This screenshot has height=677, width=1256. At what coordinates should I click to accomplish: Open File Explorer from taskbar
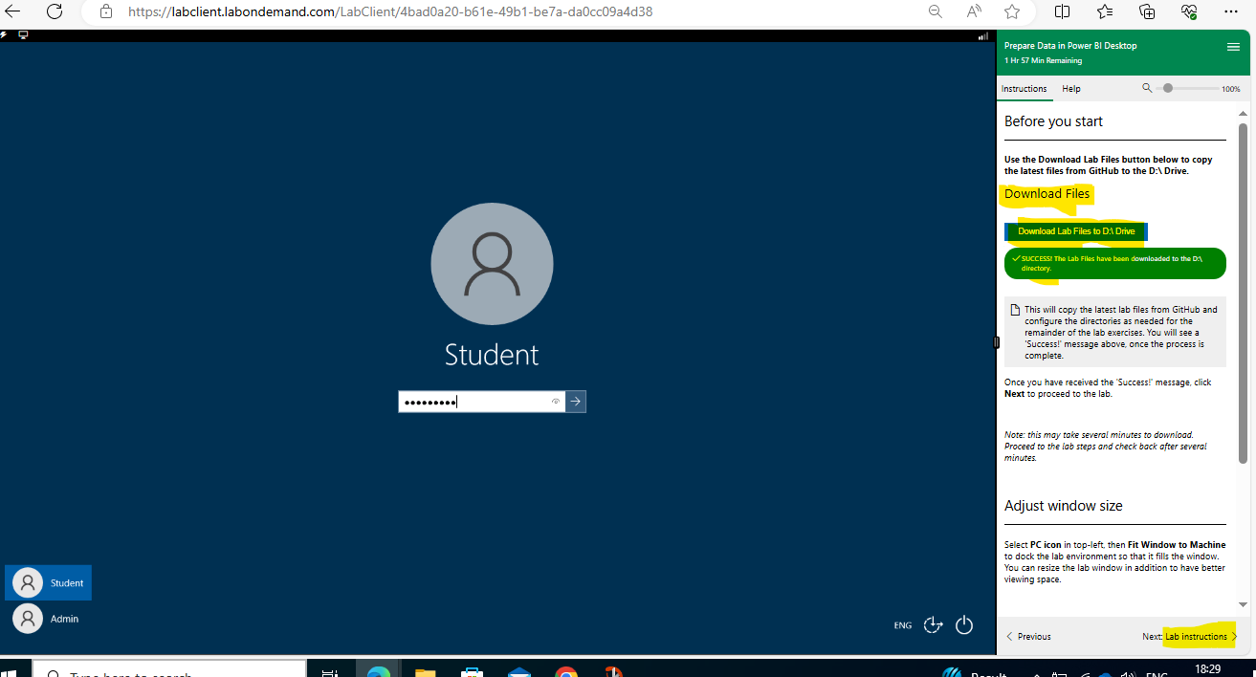click(x=425, y=672)
